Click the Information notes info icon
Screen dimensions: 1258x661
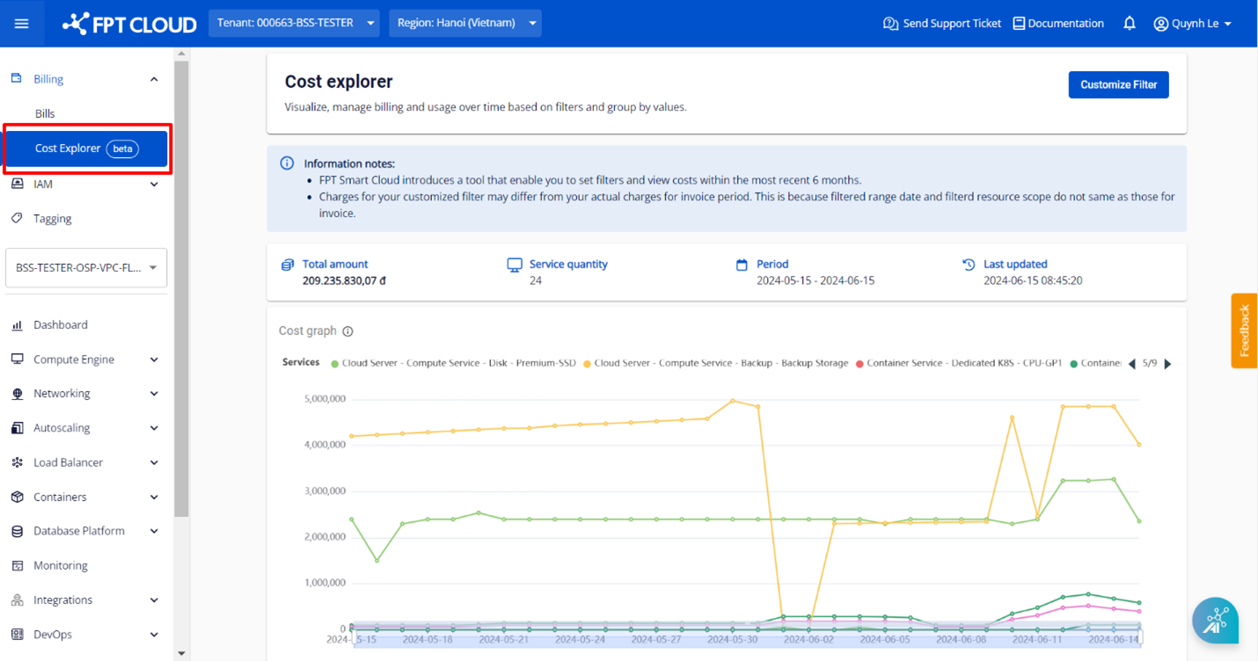coord(287,163)
